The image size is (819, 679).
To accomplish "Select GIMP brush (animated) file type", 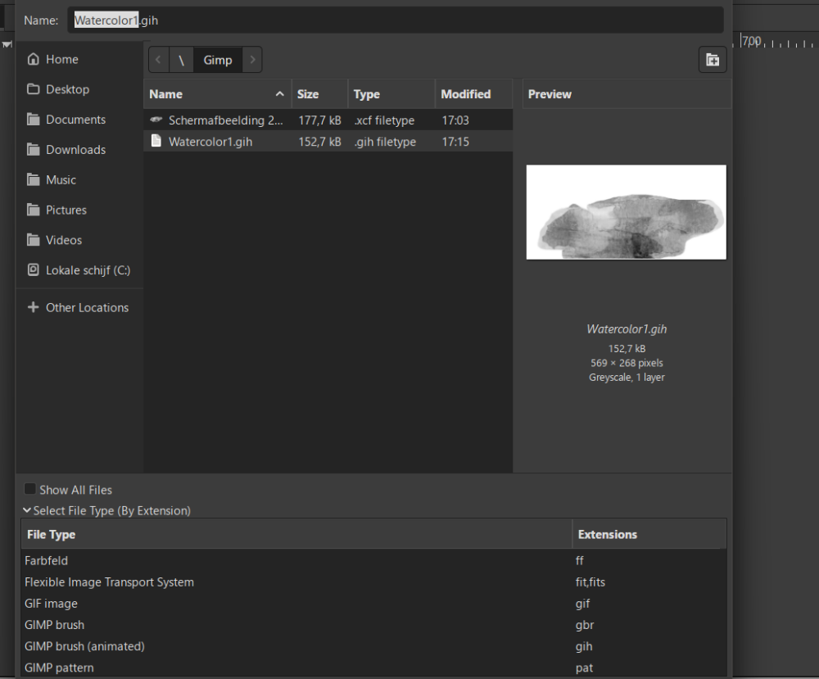I will (x=84, y=646).
